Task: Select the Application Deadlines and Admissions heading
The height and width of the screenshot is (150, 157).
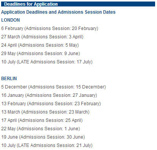Action: pyautogui.click(x=58, y=12)
